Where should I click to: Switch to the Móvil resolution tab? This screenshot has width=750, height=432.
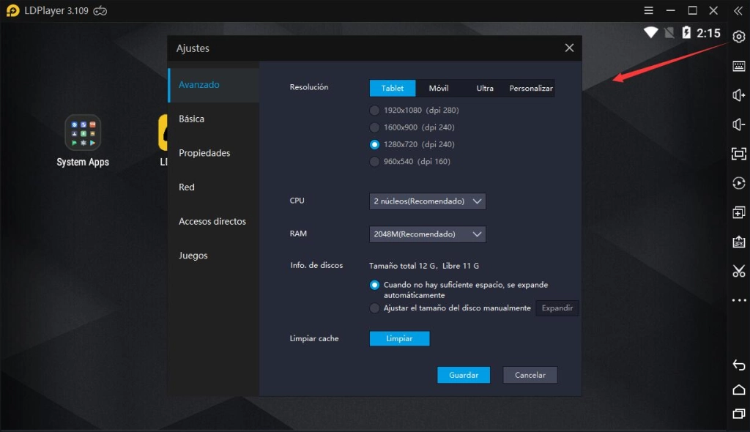[x=439, y=88]
